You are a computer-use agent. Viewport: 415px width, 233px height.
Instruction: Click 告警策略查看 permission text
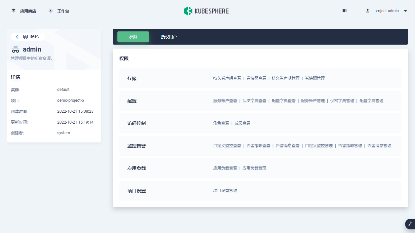click(x=259, y=146)
